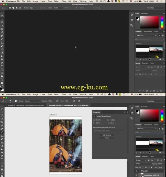Open the brush Mode Normal dropdown in the Artboard window
This screenshot has height=177, width=166.
tap(32, 101)
